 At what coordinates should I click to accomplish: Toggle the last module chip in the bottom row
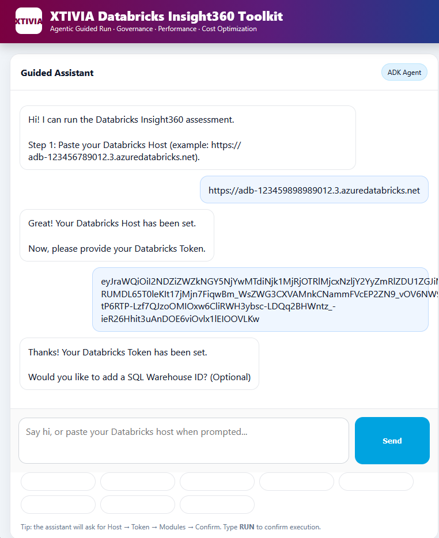[x=217, y=505]
